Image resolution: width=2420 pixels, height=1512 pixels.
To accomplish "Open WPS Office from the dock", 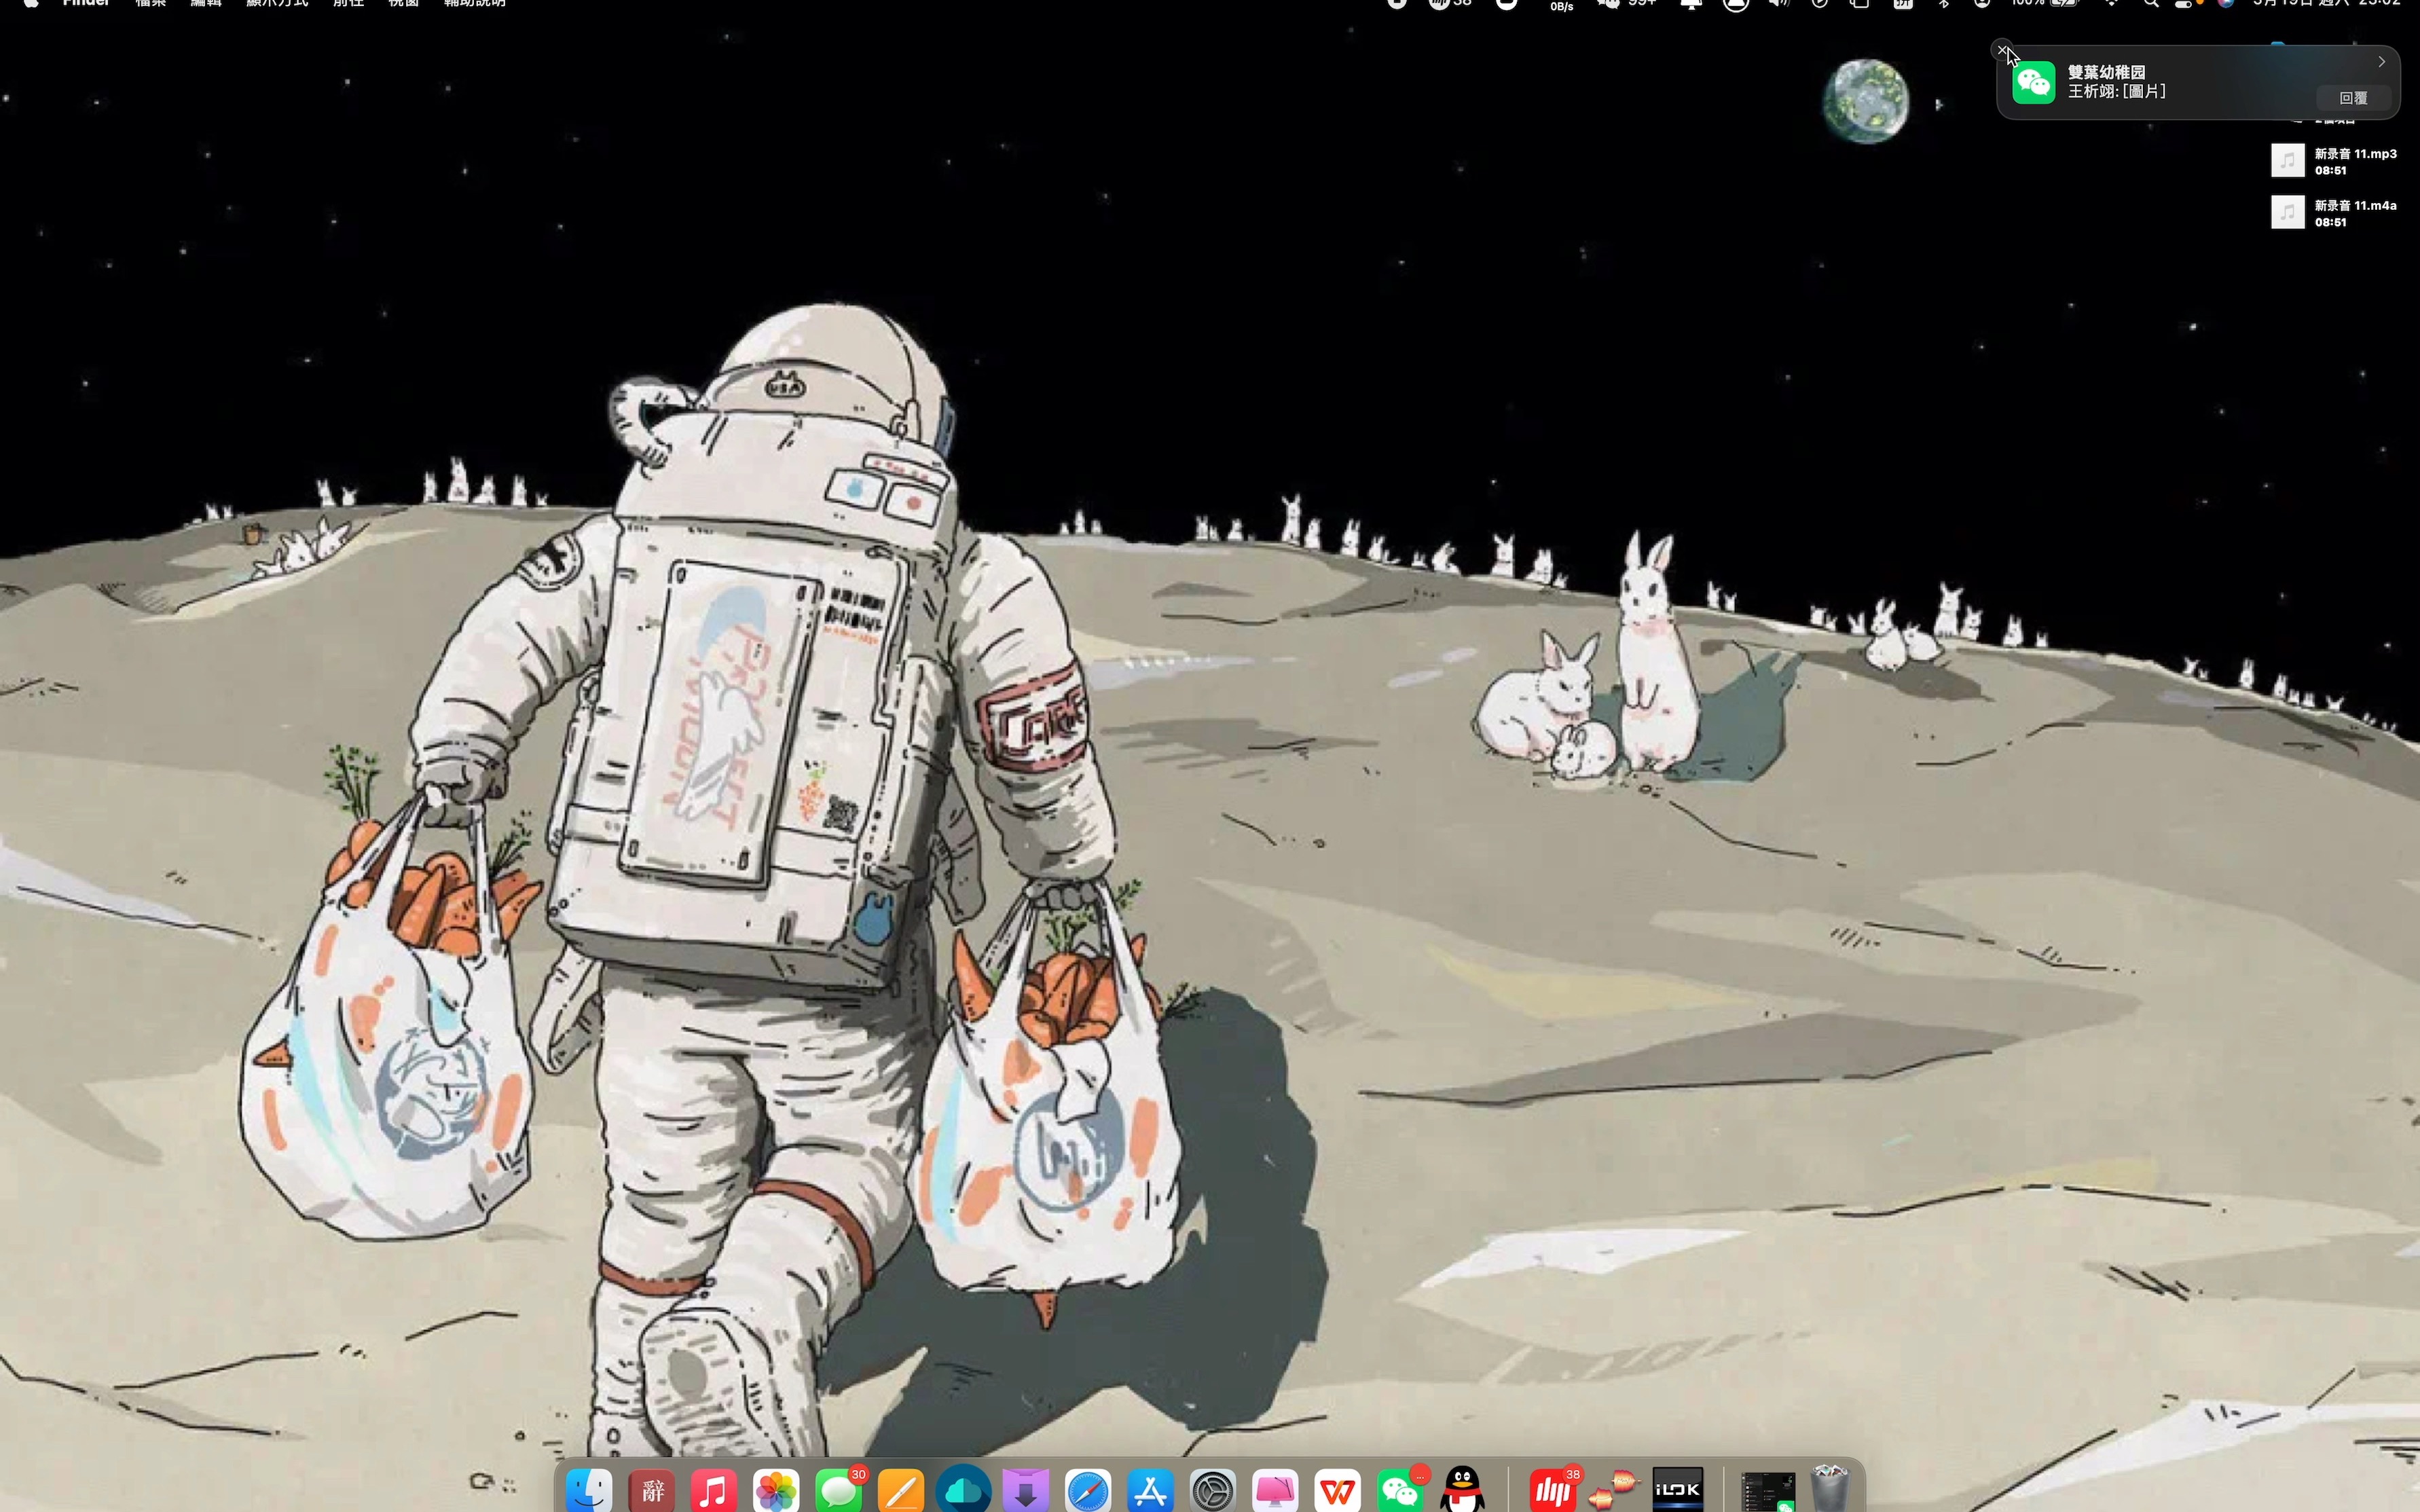I will coord(1337,1491).
